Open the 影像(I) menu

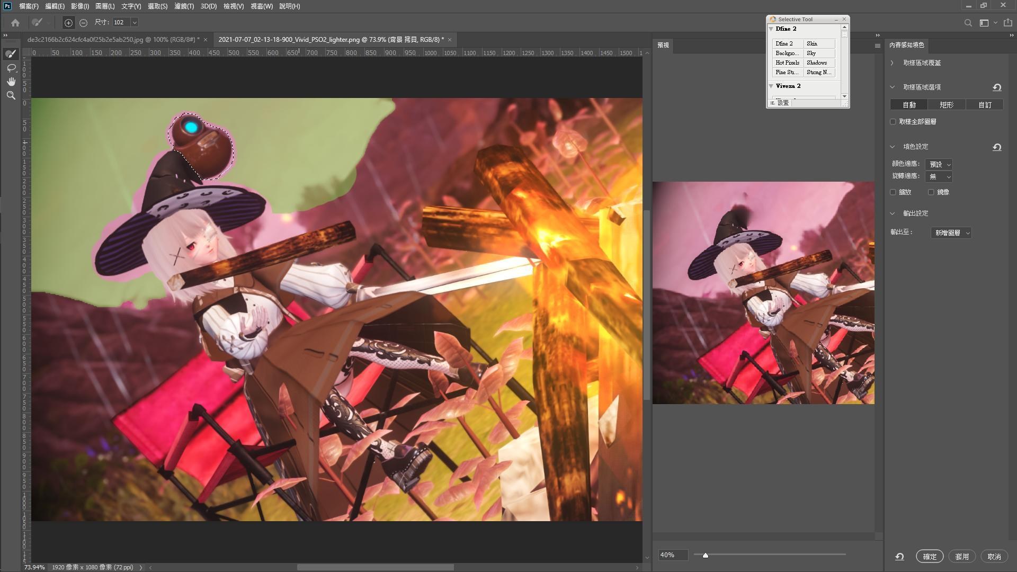[79, 6]
